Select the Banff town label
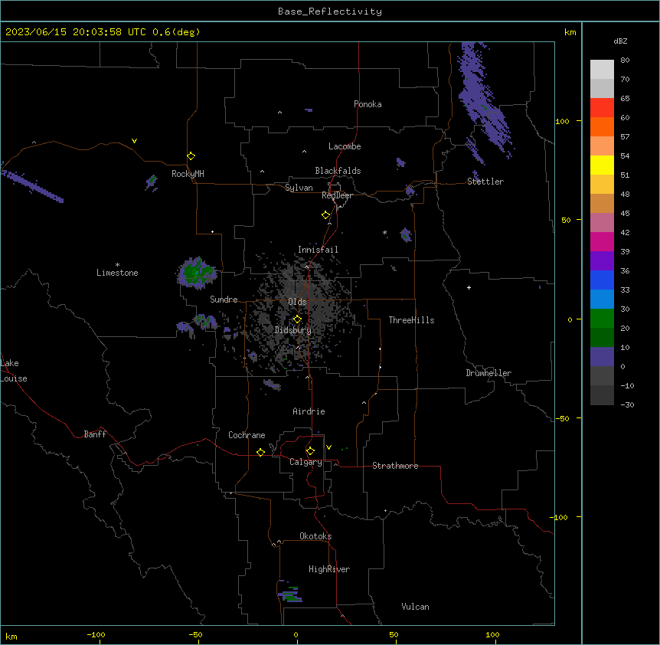 95,434
